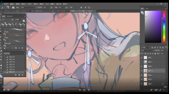
Task: Expand the layer opacity dropdown arrow
Action: point(165,50)
